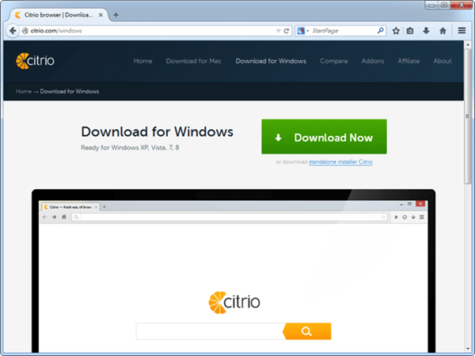Open the Firefox hamburger menu
Screen dimensions: 475x356
tap(462, 31)
